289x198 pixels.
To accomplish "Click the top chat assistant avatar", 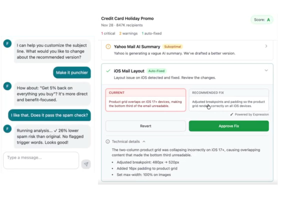I will pyautogui.click(x=7, y=44).
